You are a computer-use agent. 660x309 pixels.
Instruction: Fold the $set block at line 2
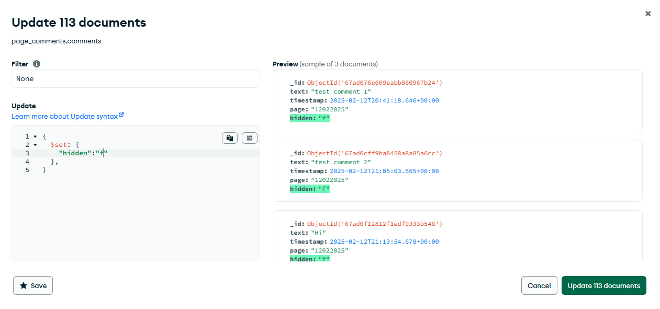tap(35, 145)
